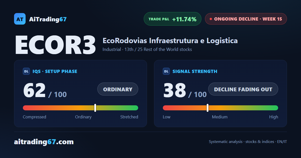The width and height of the screenshot is (301, 158).
Task: Click the High scale label
Action: (274, 117)
